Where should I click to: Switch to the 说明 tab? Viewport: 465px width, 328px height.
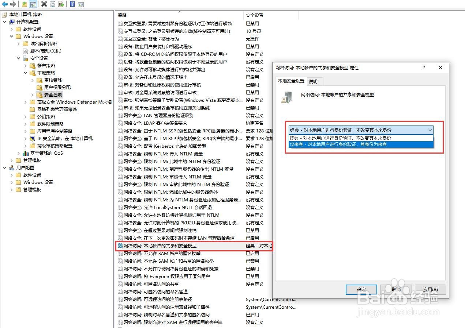[x=314, y=81]
